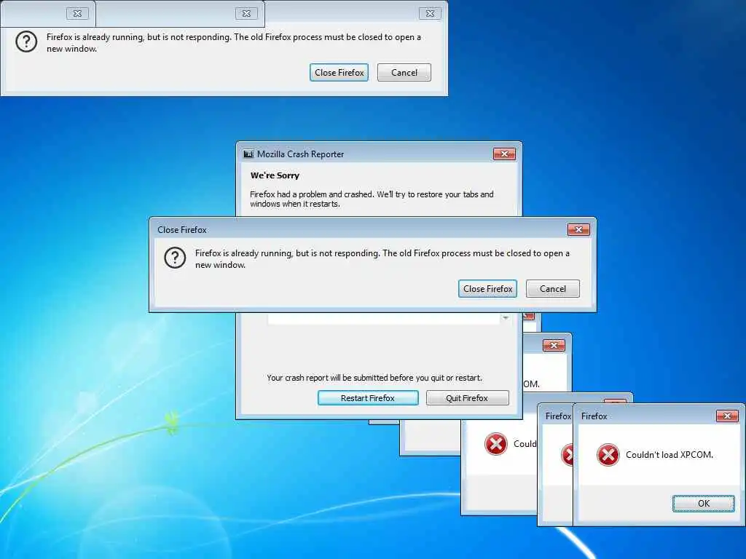Click question mark icon in the untitled inactive dialog
Screen dimensions: 746x559
pyautogui.click(x=26, y=41)
